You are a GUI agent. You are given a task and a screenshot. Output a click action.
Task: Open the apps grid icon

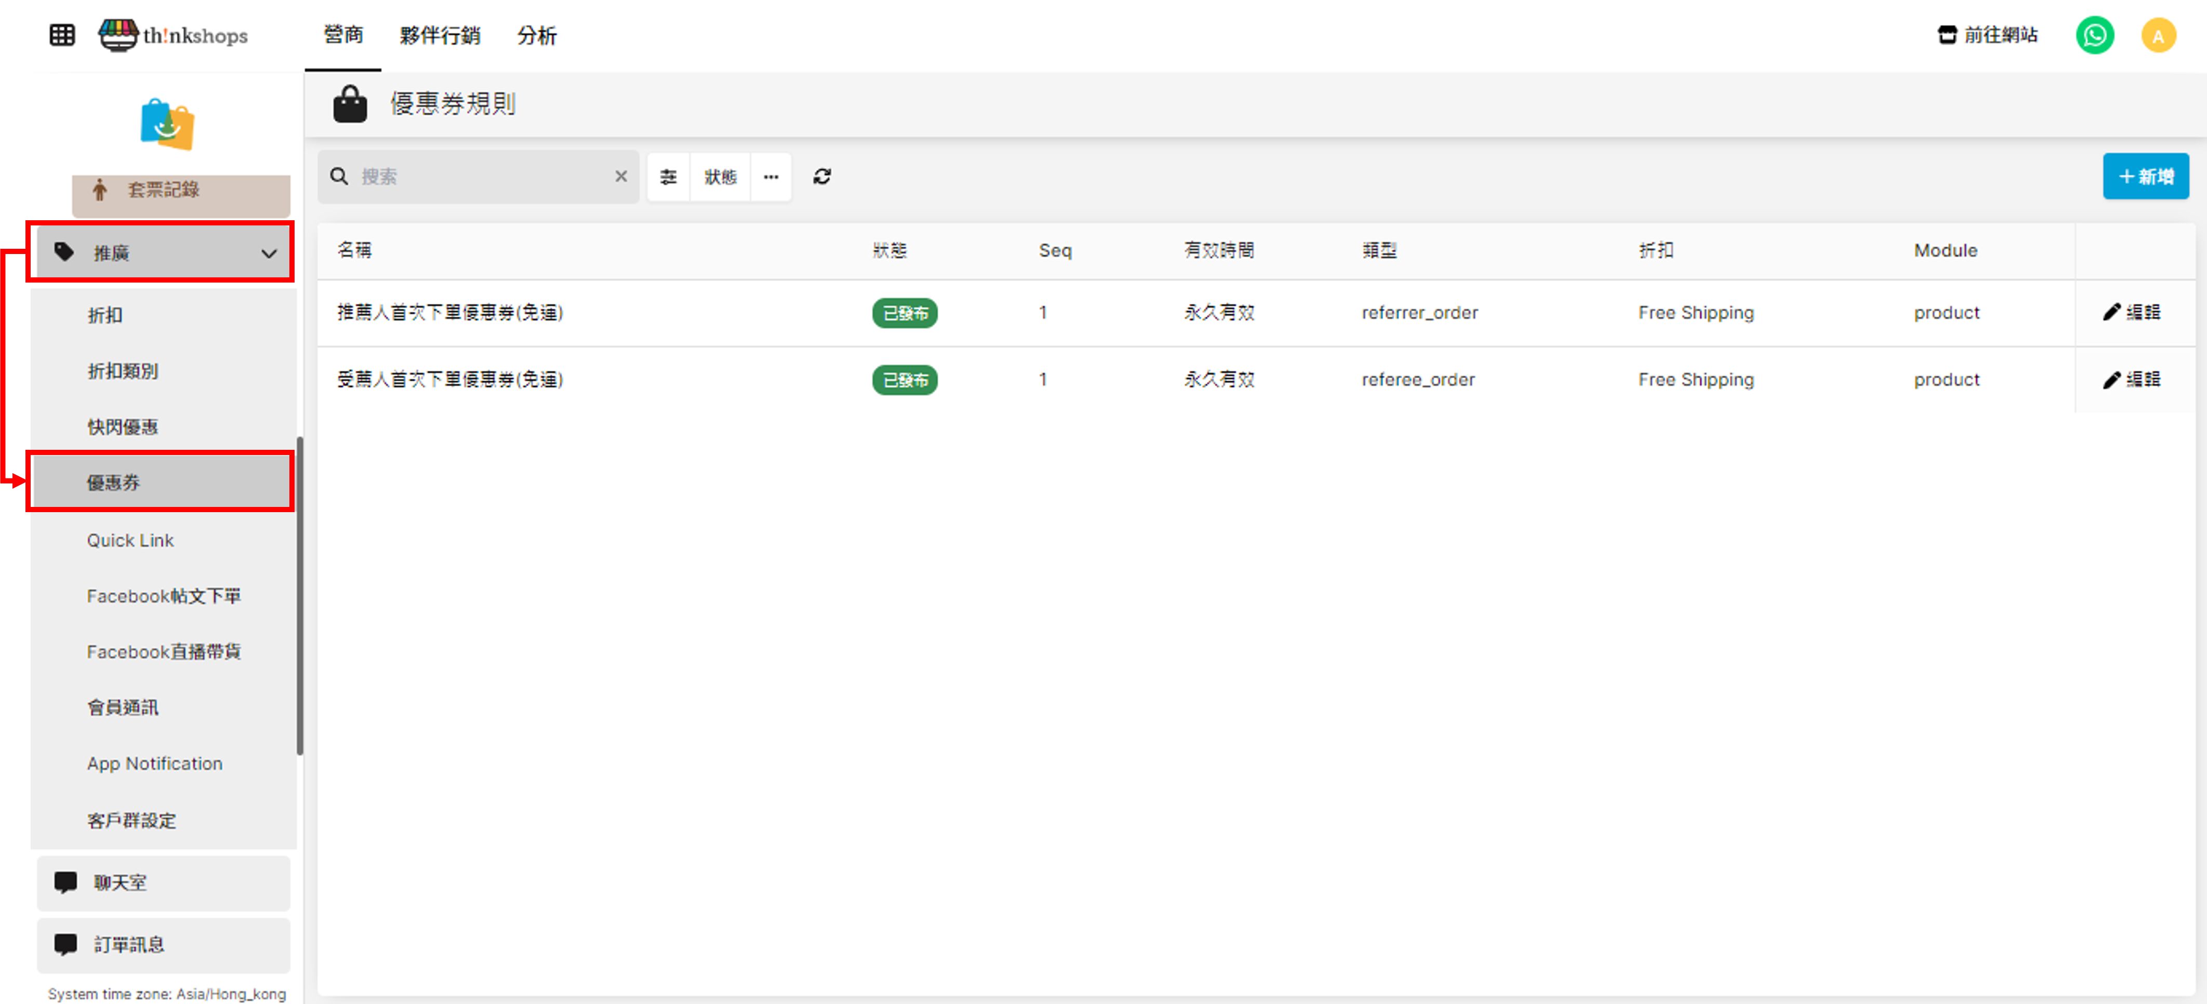coord(62,35)
